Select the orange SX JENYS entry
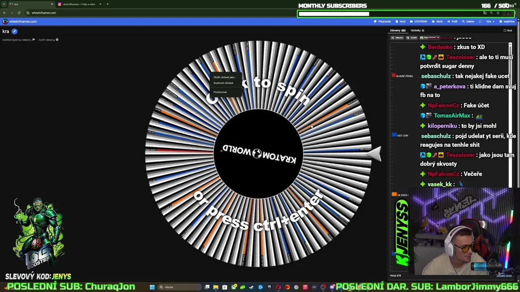The width and height of the screenshot is (520, 292). 400,195
